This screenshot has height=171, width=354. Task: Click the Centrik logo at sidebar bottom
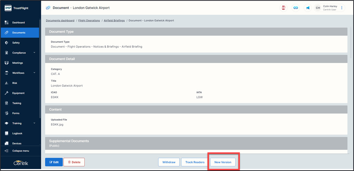tap(21, 163)
